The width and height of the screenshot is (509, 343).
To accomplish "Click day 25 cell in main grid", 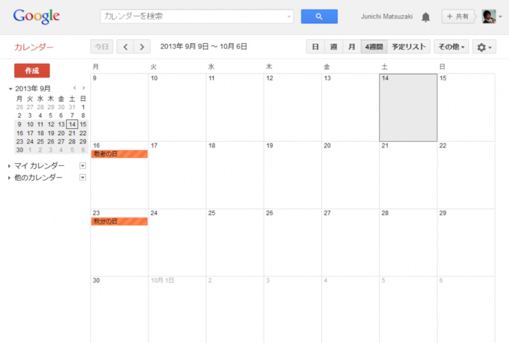I will (235, 242).
